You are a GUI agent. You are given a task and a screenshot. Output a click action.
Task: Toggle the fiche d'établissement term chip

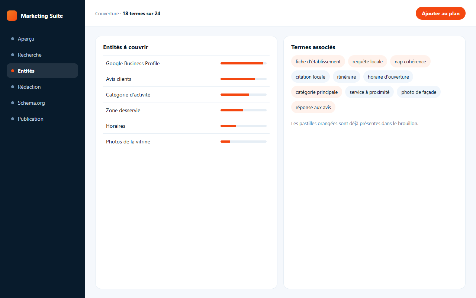(318, 61)
